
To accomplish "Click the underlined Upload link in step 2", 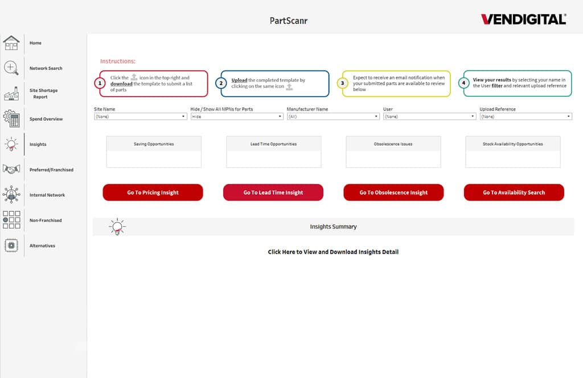I will (x=239, y=80).
